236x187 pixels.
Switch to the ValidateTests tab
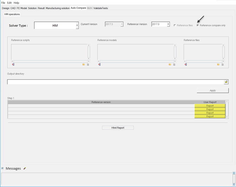(101, 8)
